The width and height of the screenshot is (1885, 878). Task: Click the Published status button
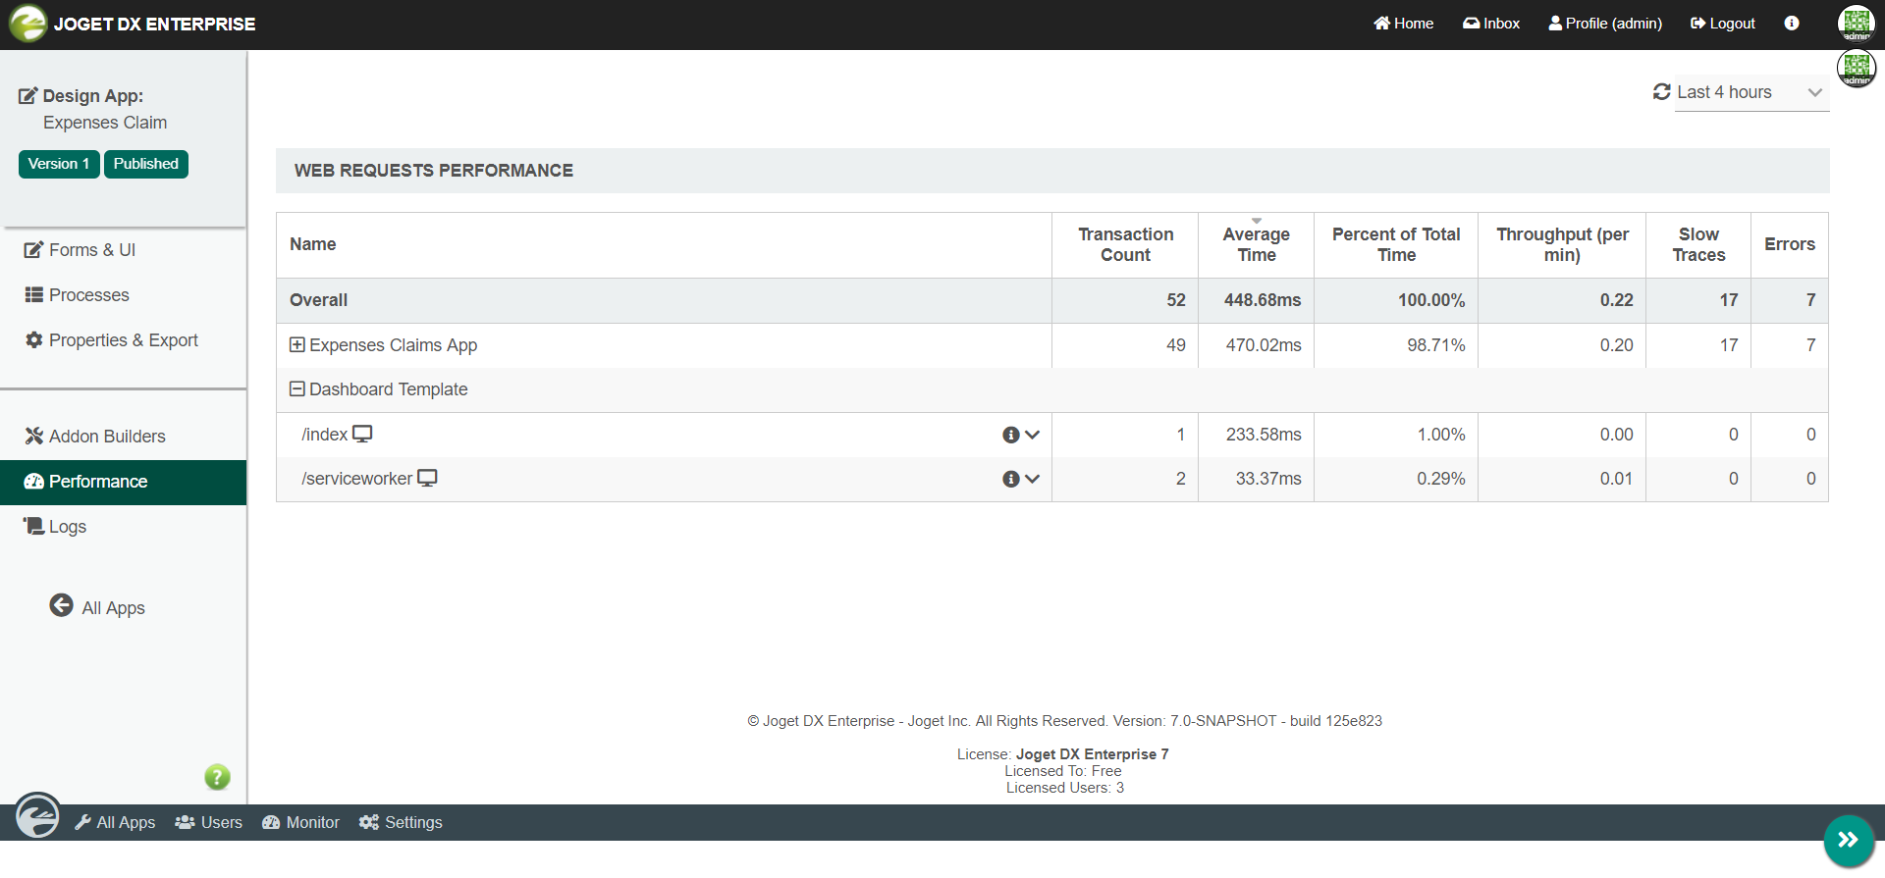click(145, 164)
